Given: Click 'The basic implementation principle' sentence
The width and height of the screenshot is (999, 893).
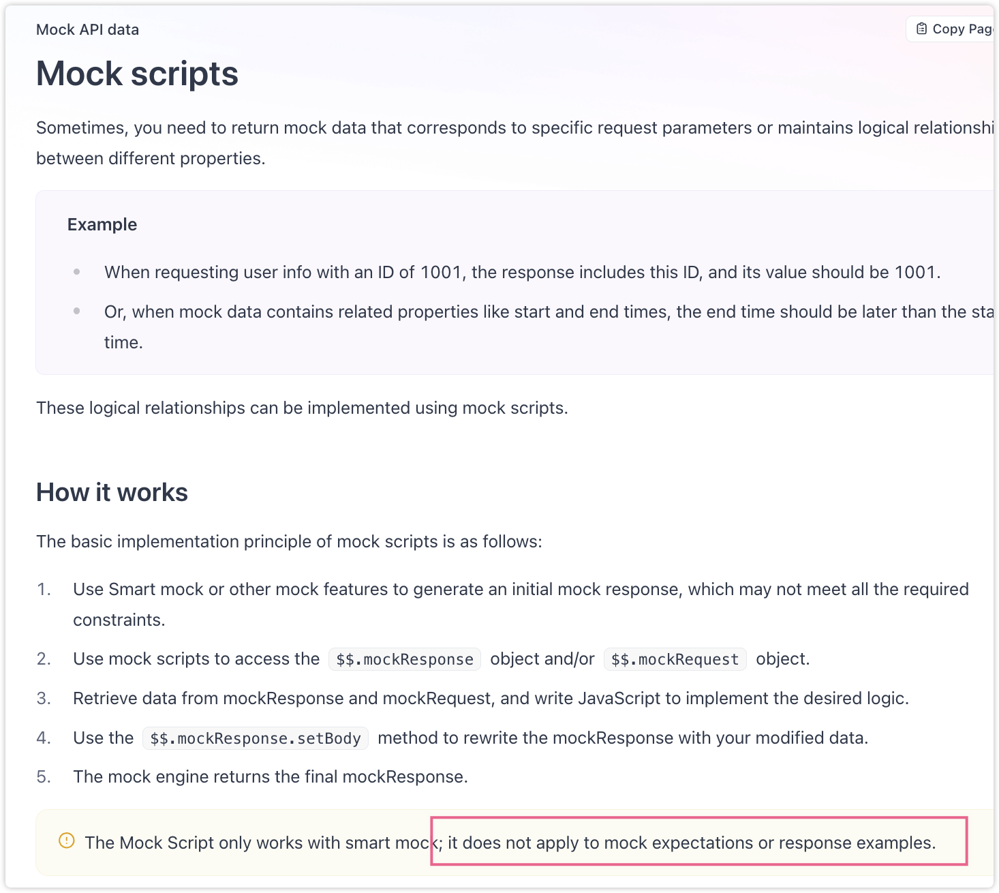Looking at the screenshot, I should 289,541.
